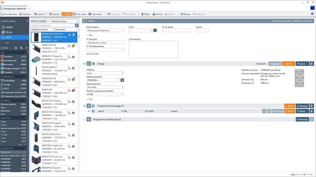The width and height of the screenshot is (316, 177).
Task: Click the zoom slider at bottom right
Action: 304,175
